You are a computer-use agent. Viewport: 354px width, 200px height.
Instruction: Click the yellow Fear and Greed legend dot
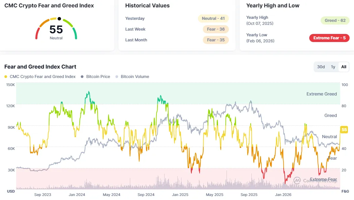(6, 77)
